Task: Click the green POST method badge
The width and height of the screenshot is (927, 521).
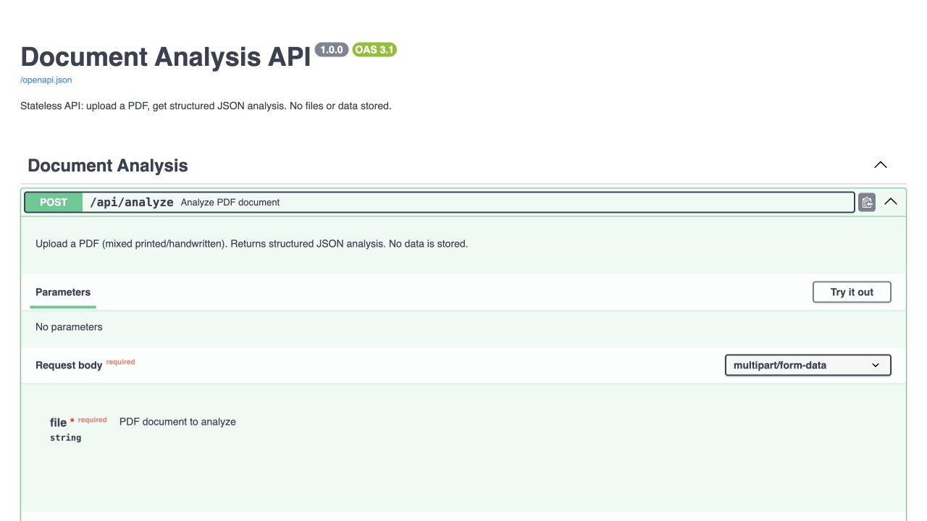Action: point(54,203)
